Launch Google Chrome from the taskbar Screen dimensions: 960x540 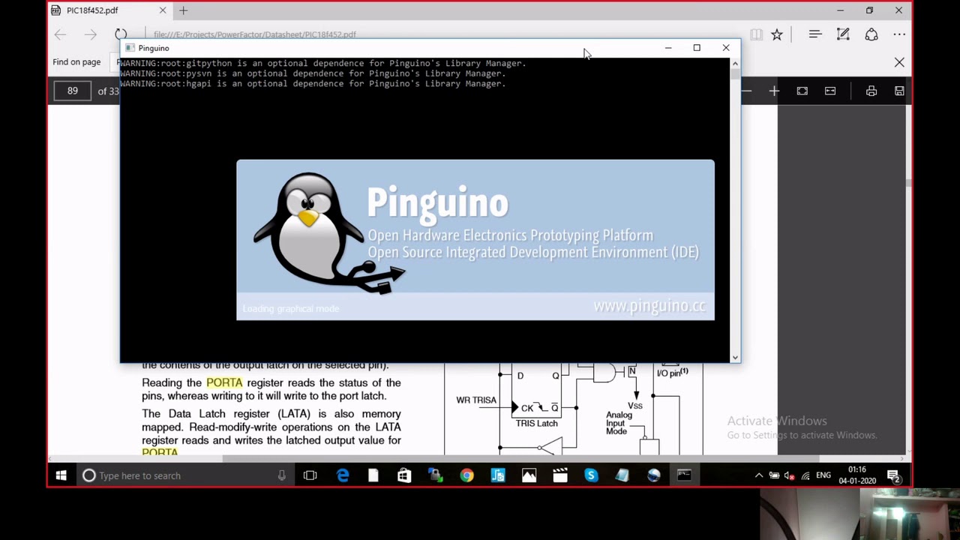click(466, 475)
